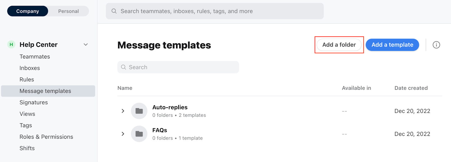Click the Add a folder button
This screenshot has height=162, width=451.
point(339,45)
